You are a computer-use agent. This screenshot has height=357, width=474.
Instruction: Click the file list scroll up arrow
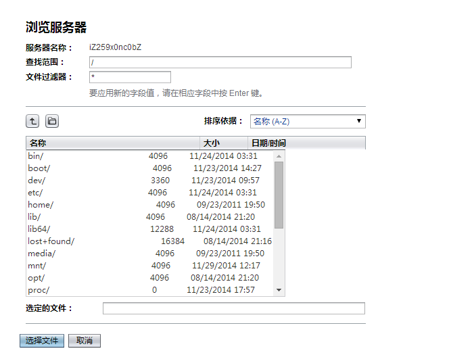(x=279, y=156)
